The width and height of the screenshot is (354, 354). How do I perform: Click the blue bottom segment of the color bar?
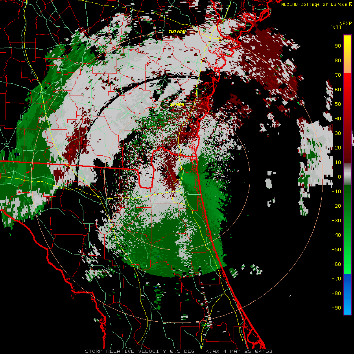(x=347, y=294)
